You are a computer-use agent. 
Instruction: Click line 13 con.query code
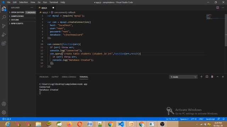coord(95,54)
